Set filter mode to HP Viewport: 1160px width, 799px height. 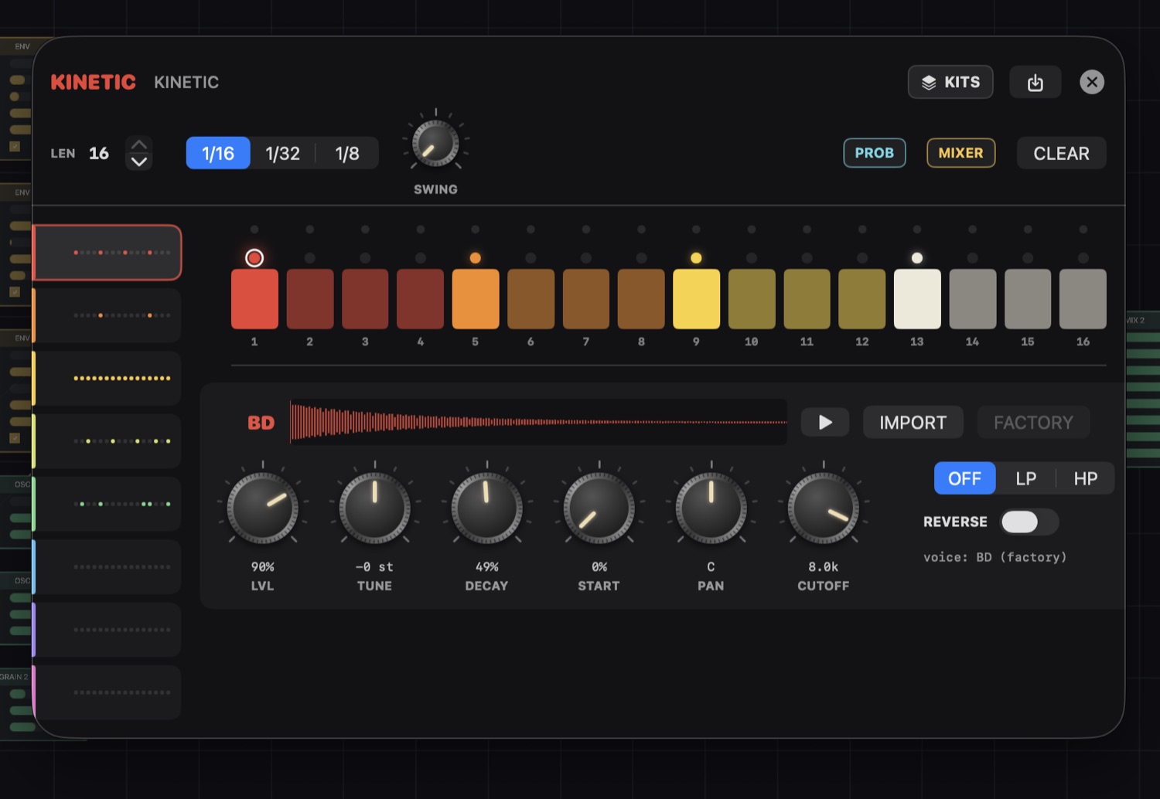pyautogui.click(x=1085, y=478)
